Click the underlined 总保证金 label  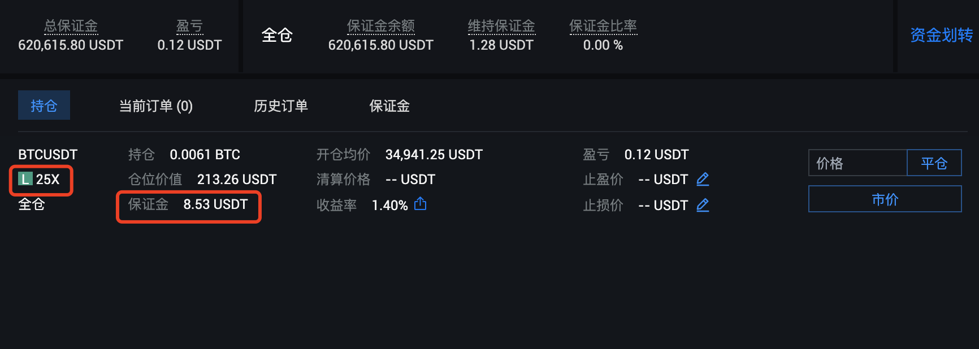[x=71, y=26]
